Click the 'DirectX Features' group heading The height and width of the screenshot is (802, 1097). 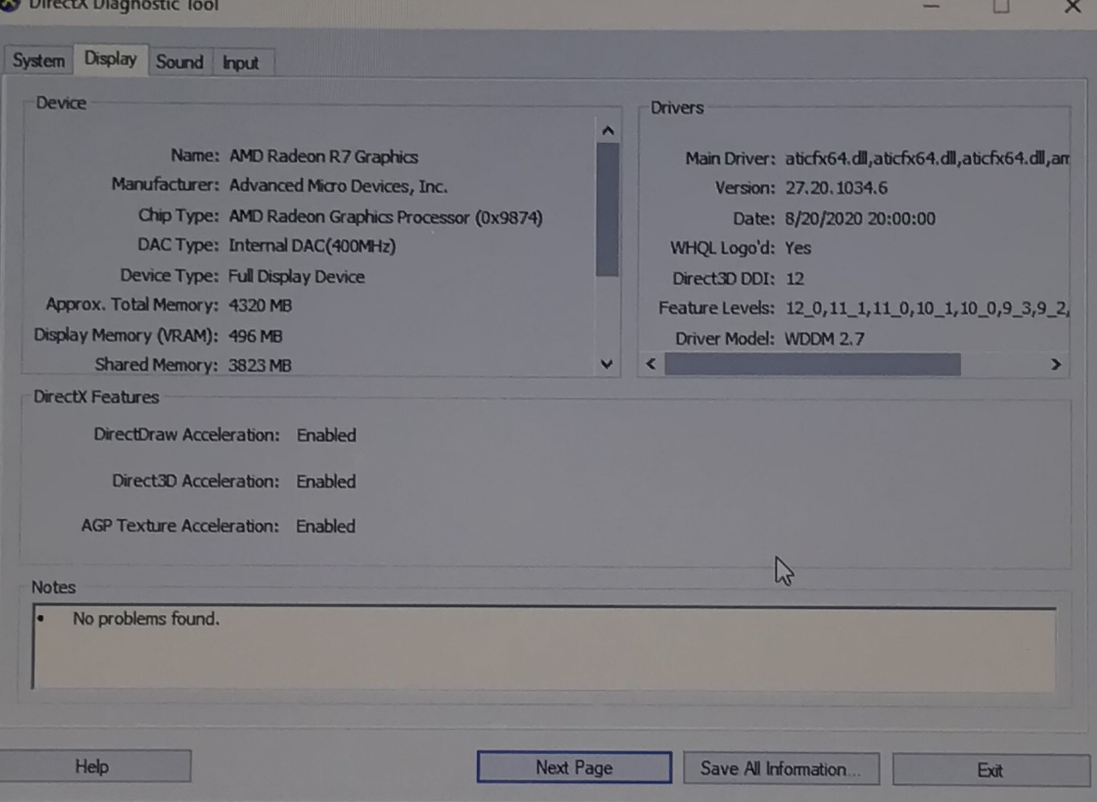point(96,397)
